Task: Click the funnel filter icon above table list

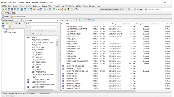Action: click(x=33, y=34)
